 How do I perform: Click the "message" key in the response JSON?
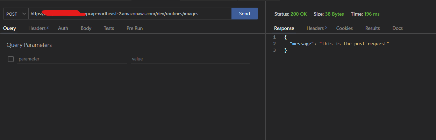[x=301, y=44]
